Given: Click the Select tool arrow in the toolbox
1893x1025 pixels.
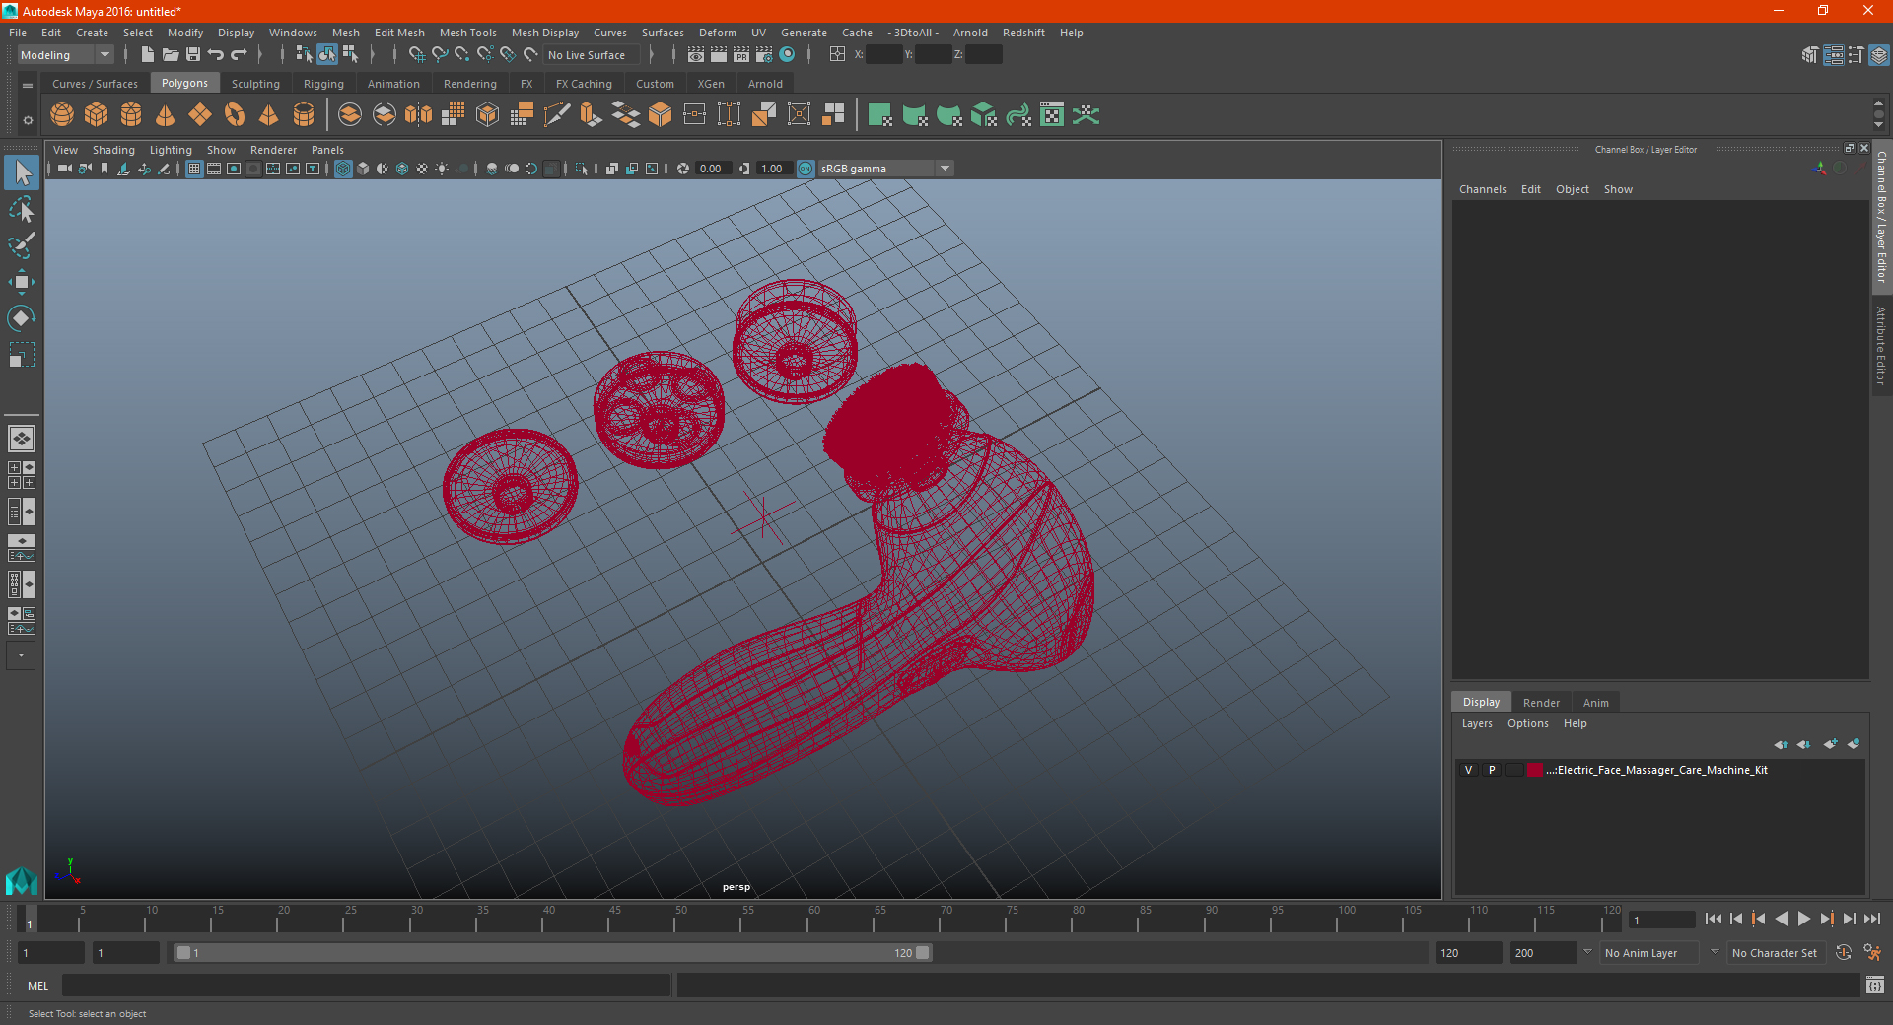Looking at the screenshot, I should pos(21,172).
